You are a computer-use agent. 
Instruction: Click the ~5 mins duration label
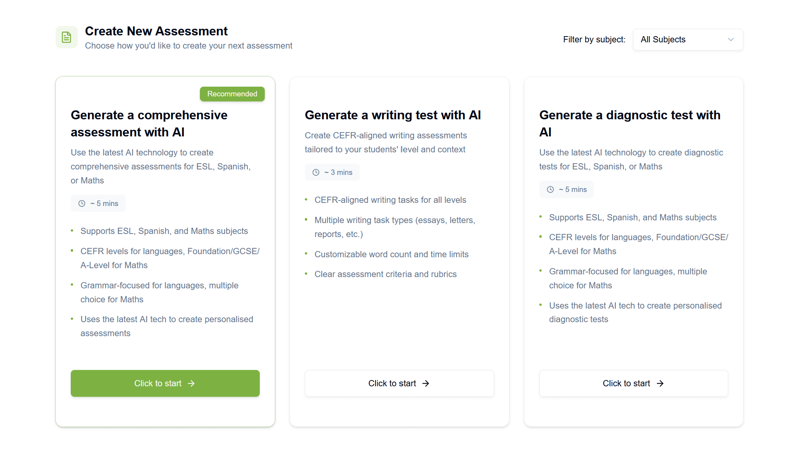98,203
